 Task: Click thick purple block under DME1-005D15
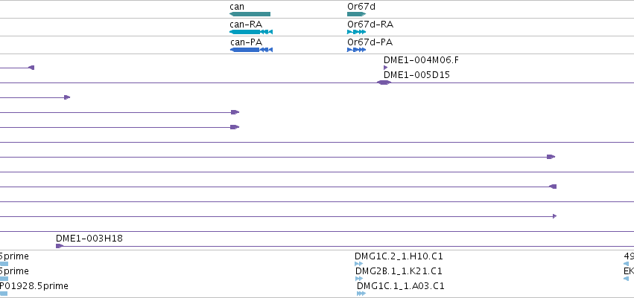point(384,82)
